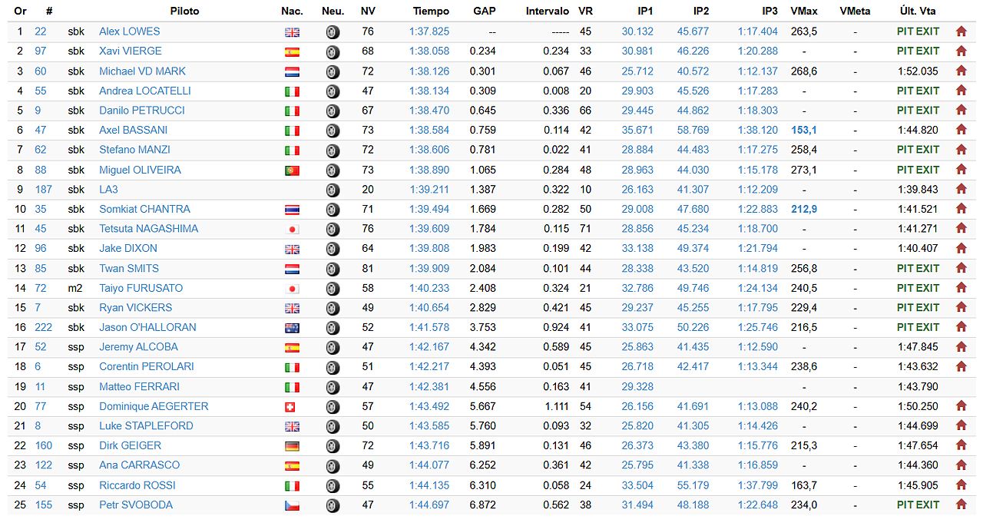The width and height of the screenshot is (983, 526).
Task: Click the Portuguese flag beside Miguel OLIVEIRA
Action: tap(292, 170)
